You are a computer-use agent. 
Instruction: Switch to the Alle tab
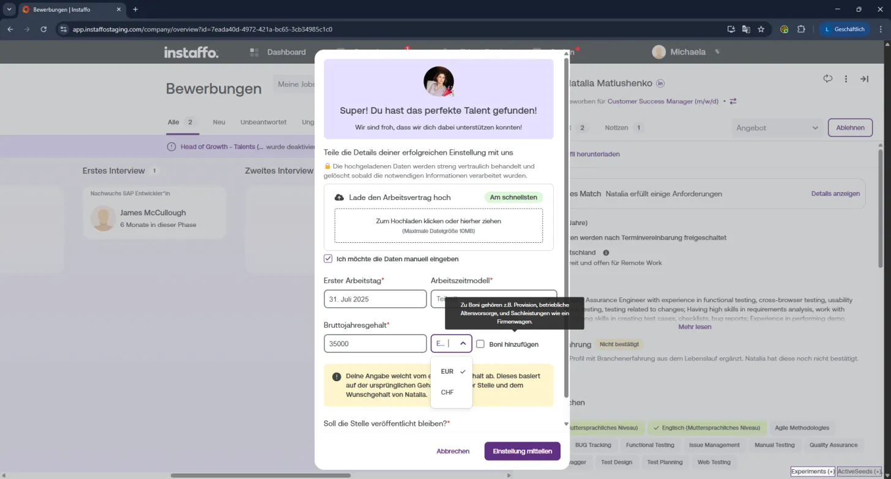[182, 122]
